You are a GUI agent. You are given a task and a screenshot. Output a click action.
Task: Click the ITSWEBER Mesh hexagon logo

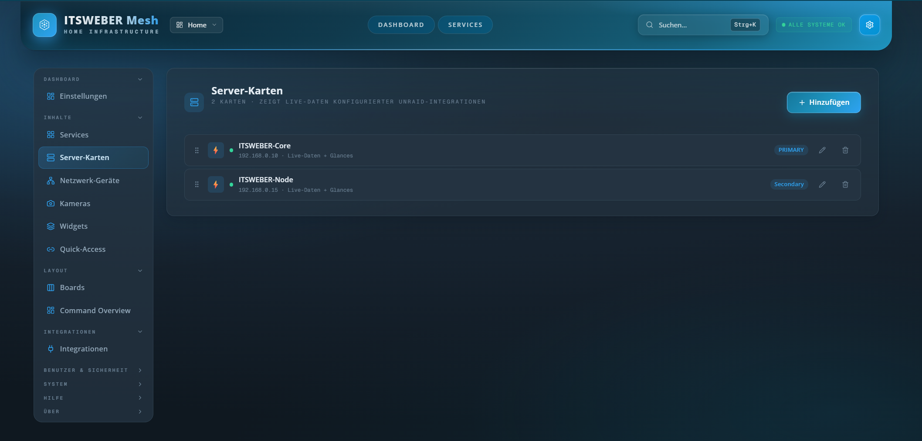[44, 25]
